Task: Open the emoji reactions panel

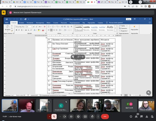Action: (x=79, y=117)
